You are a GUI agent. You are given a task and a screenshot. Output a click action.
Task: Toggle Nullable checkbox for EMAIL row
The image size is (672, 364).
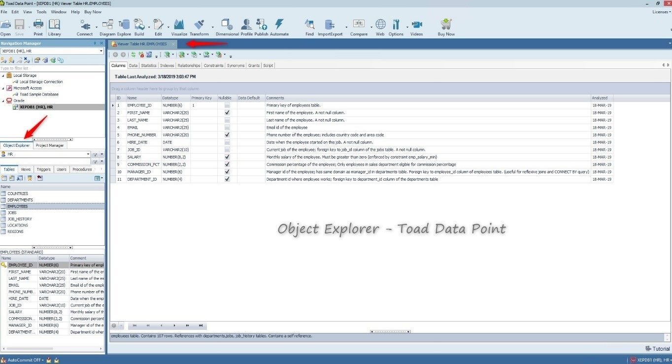coord(227,128)
